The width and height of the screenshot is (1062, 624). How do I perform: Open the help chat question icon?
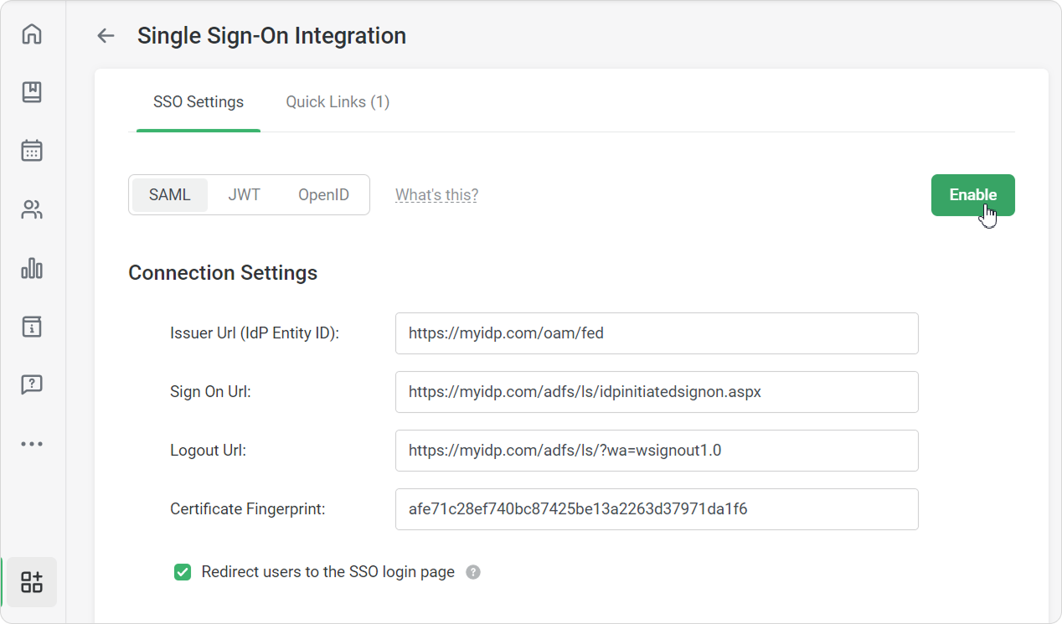click(32, 384)
